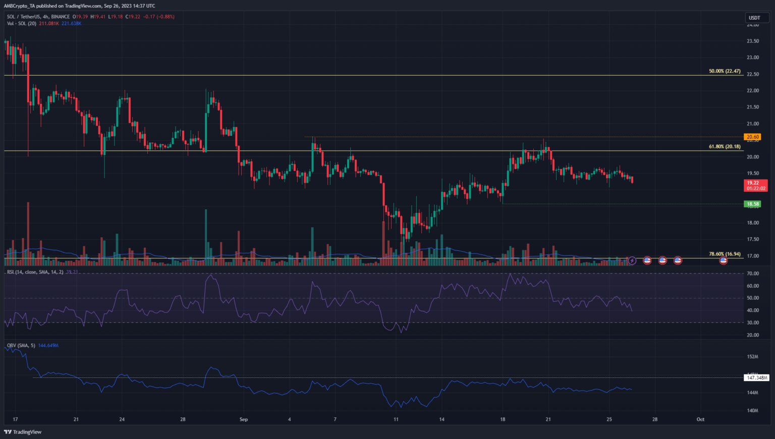Click the second US flag event marker
The height and width of the screenshot is (439, 775).
tap(662, 260)
